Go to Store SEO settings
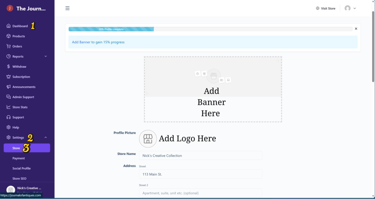375x199 pixels. click(20, 178)
